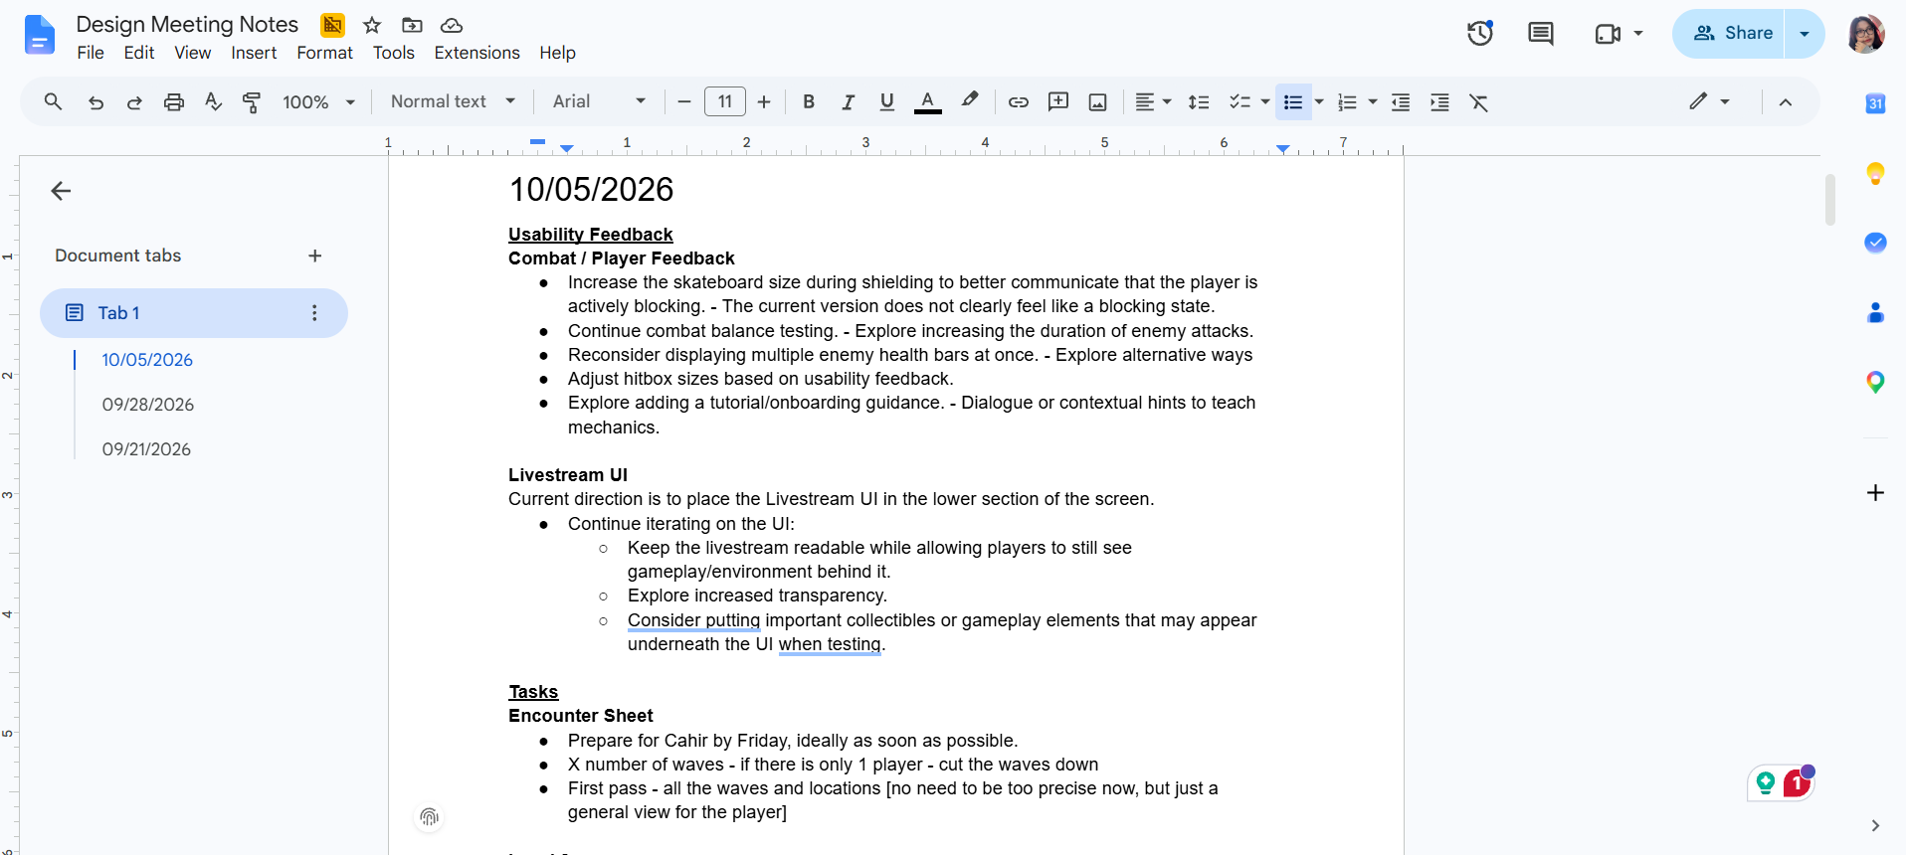Image resolution: width=1906 pixels, height=855 pixels.
Task: Collapse the toolbar with up chevron
Action: click(1786, 101)
